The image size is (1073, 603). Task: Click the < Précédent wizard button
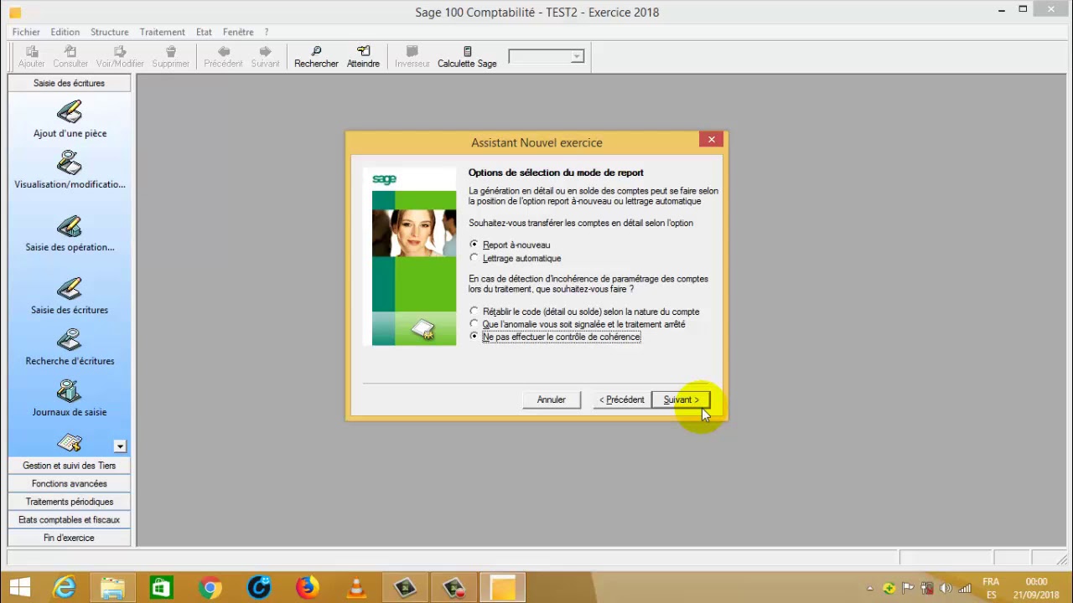[622, 399]
